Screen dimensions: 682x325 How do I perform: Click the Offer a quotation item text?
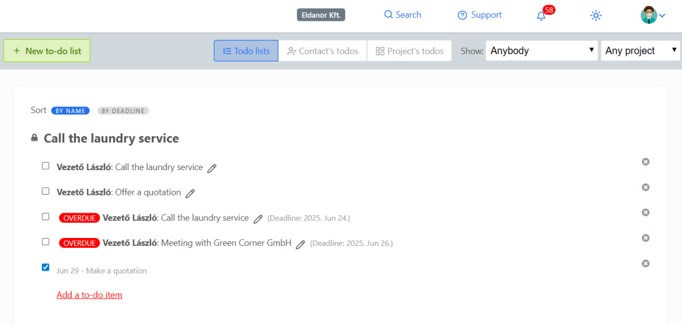tap(148, 192)
